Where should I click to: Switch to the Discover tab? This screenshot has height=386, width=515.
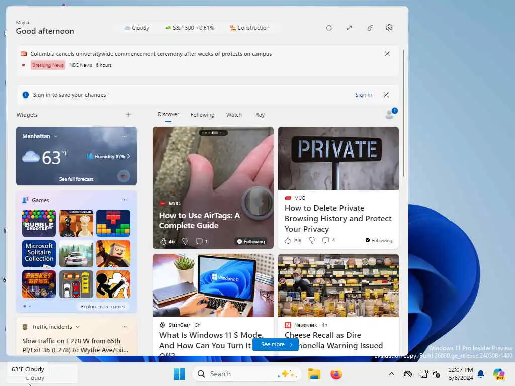[168, 114]
